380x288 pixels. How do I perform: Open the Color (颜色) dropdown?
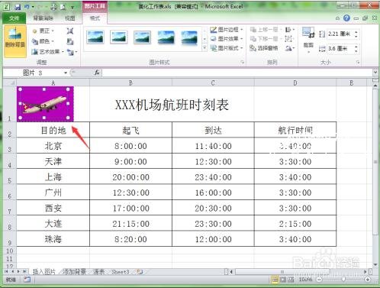point(43,41)
